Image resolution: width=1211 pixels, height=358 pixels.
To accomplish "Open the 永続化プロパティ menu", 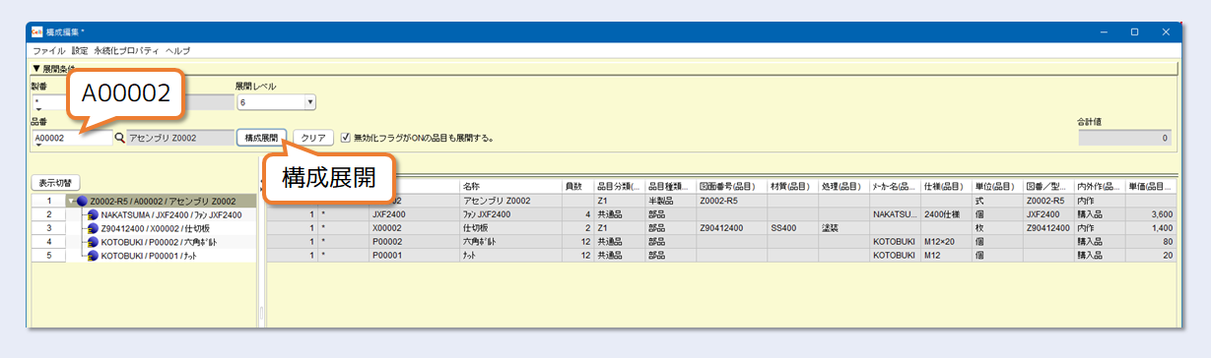I will (x=127, y=50).
